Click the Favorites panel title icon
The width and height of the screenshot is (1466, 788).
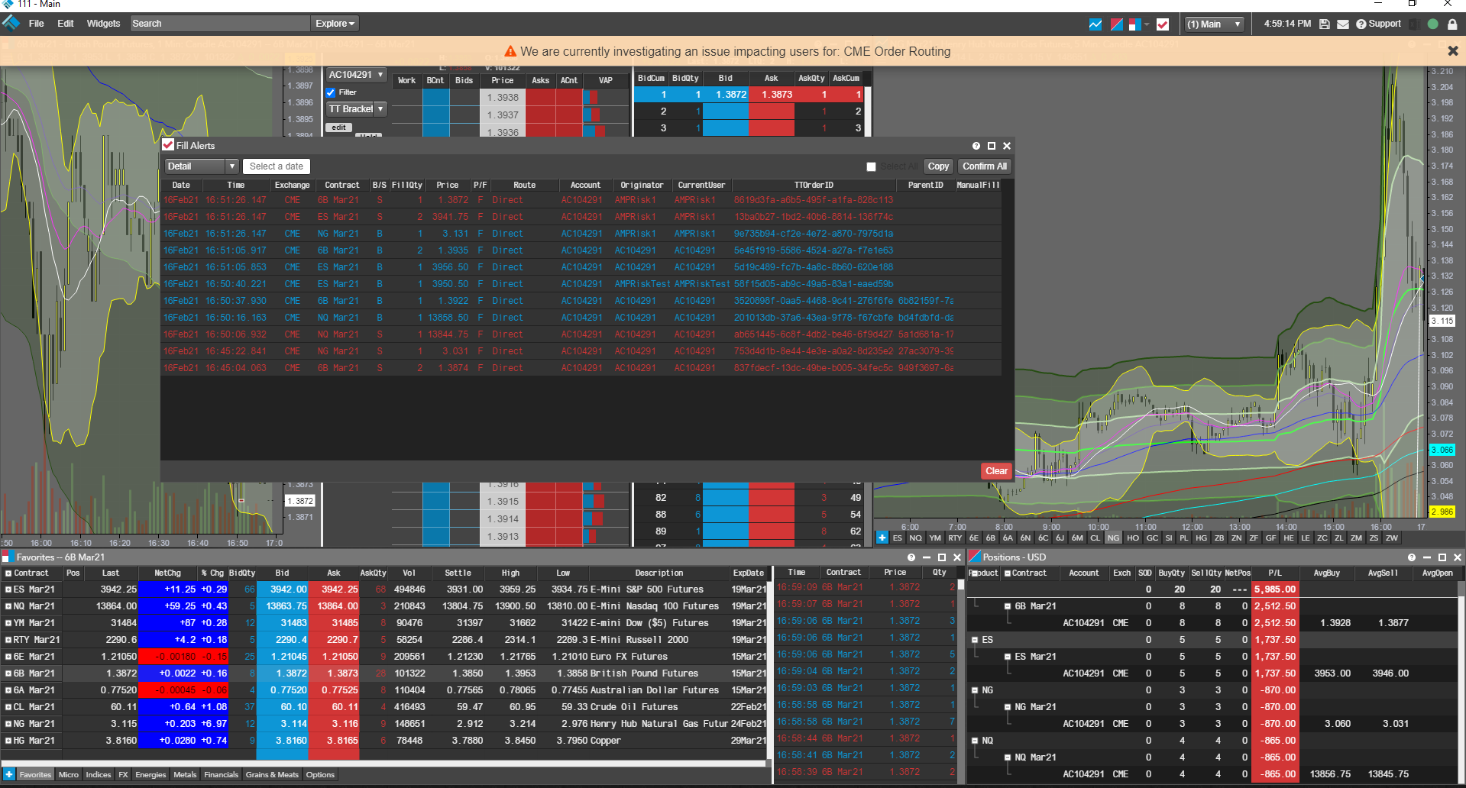(8, 557)
